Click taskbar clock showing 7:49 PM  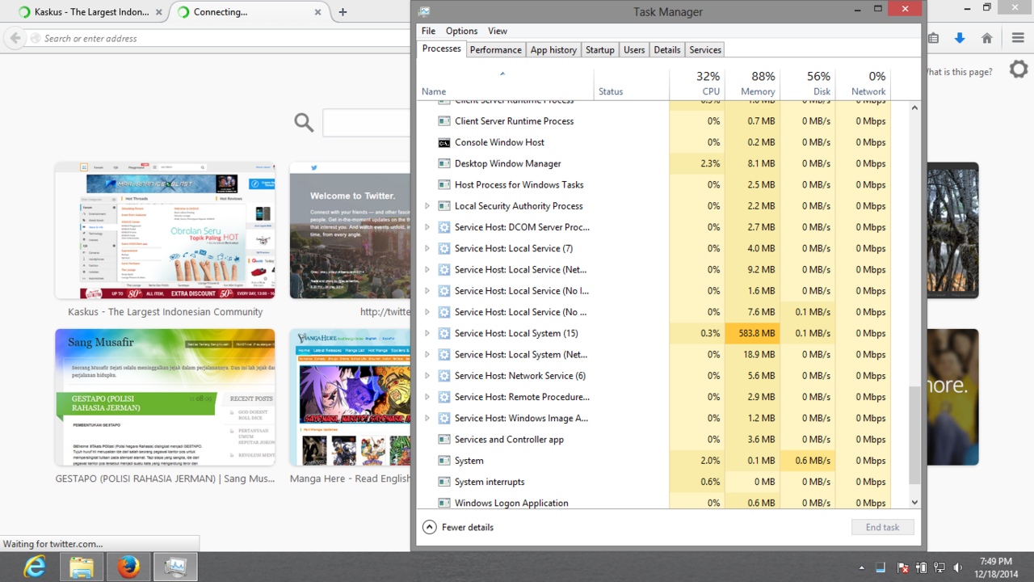995,567
